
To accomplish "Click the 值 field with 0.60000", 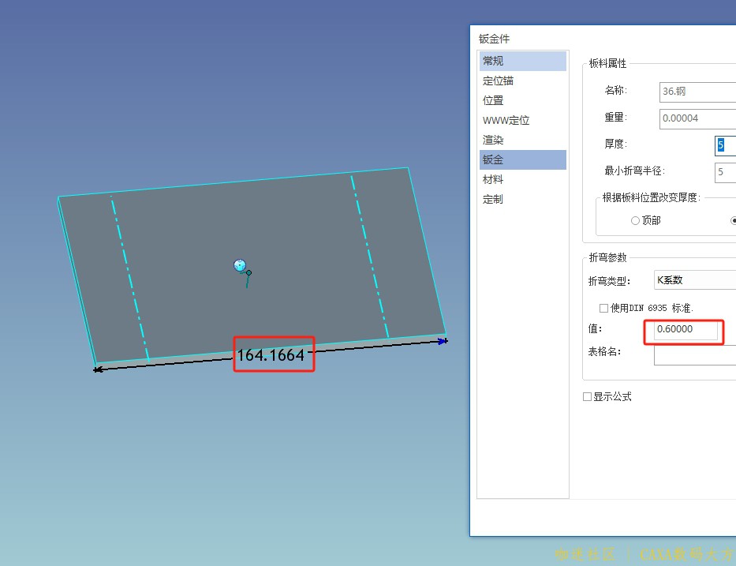I will pos(686,329).
